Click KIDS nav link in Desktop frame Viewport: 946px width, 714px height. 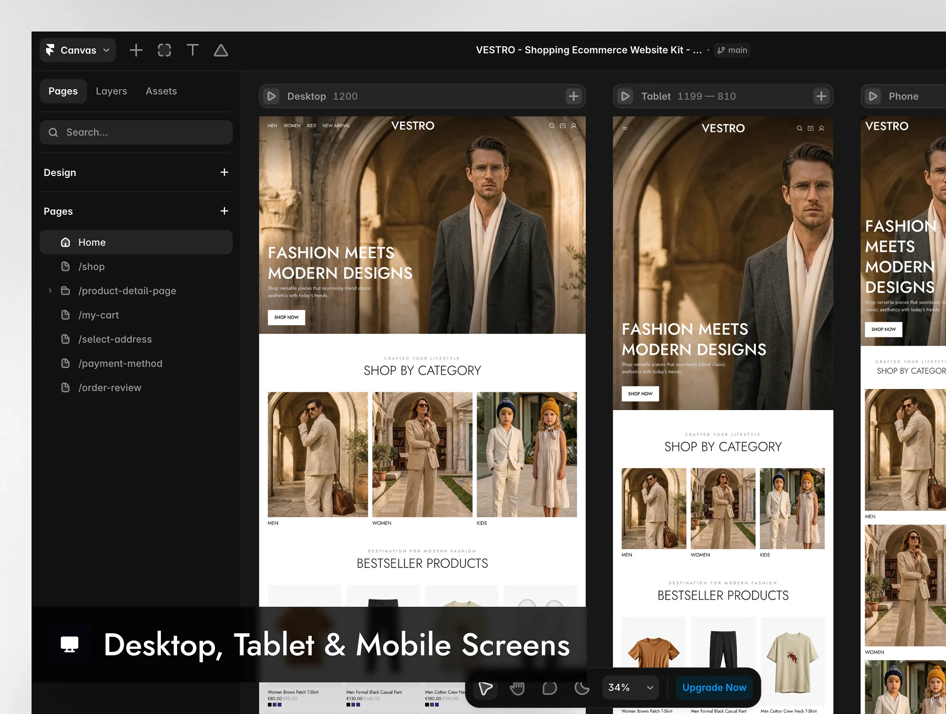312,125
